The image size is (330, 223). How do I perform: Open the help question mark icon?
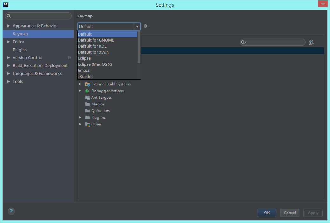point(11,212)
